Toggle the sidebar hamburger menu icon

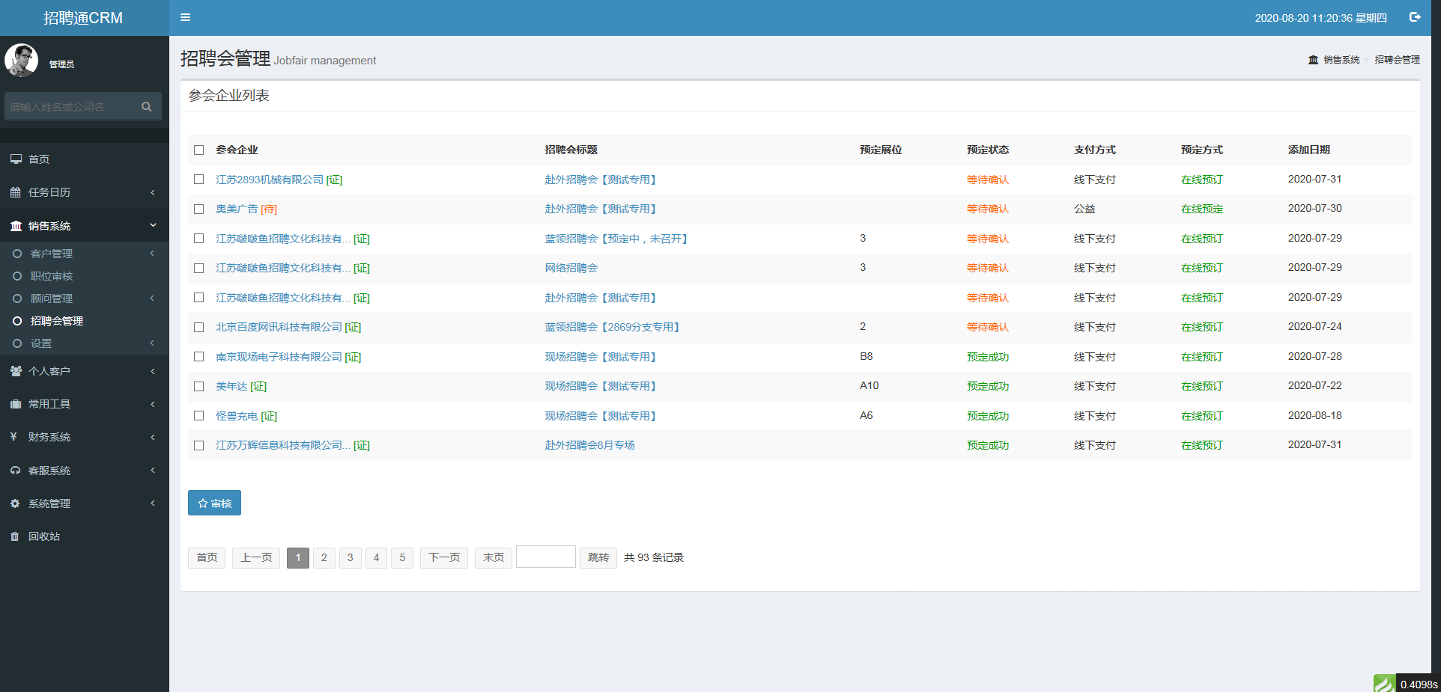tap(185, 17)
